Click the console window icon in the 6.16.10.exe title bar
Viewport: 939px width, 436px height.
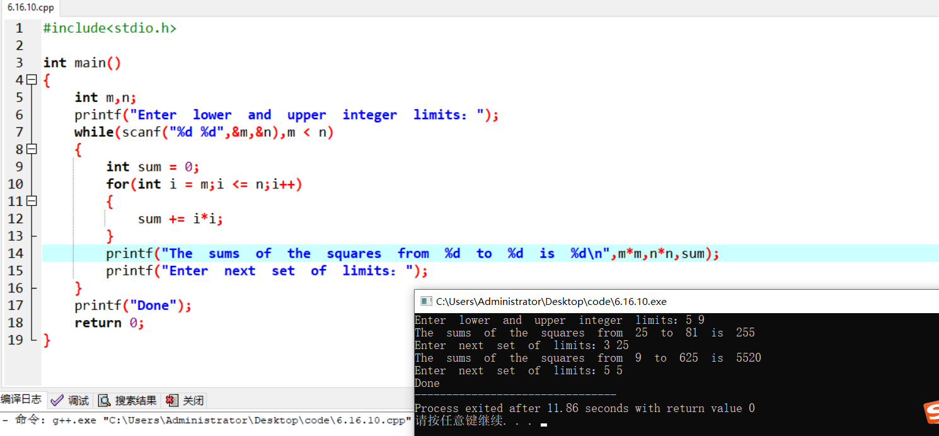pyautogui.click(x=426, y=301)
